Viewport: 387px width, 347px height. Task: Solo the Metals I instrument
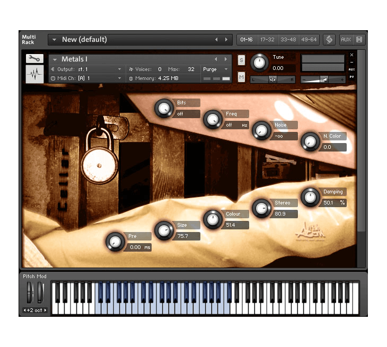241,59
